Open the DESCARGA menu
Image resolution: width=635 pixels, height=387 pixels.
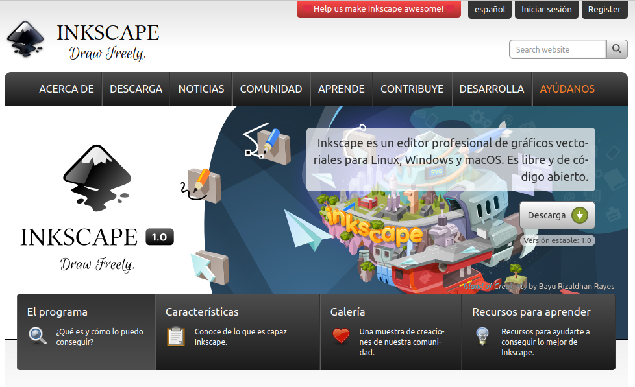point(136,89)
